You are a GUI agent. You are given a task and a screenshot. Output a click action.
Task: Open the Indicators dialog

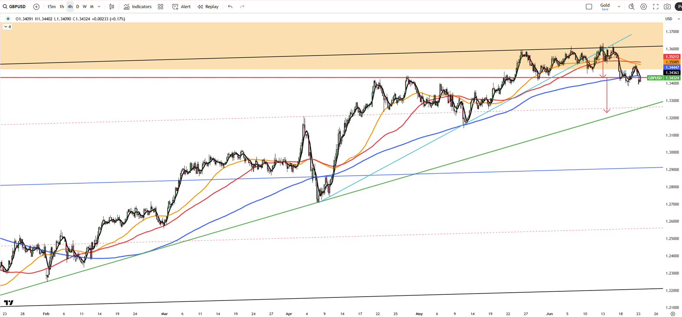coord(138,7)
